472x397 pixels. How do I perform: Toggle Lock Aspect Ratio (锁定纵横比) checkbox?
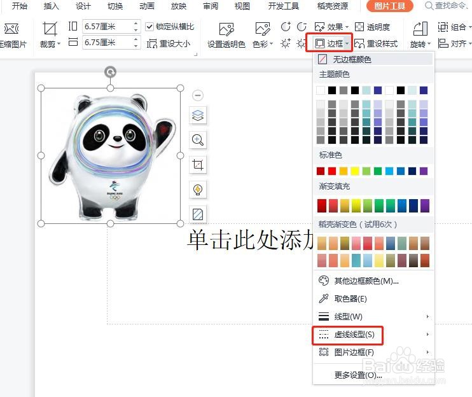149,27
